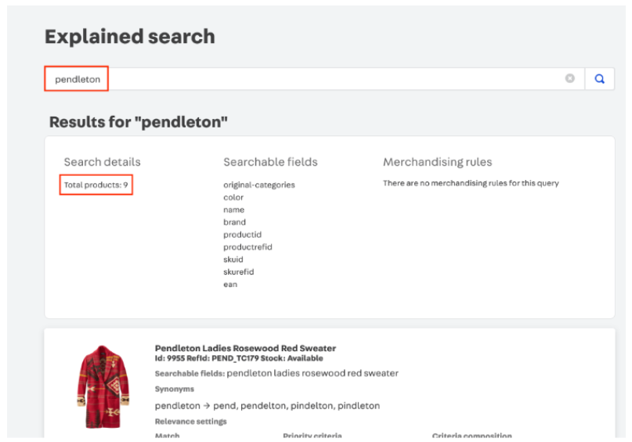Image resolution: width=632 pixels, height=442 pixels.
Task: Click the magnifier search button
Action: (x=599, y=79)
